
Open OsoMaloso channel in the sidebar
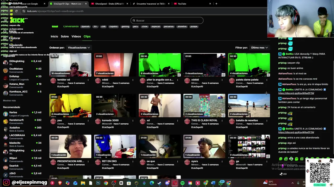[x=22, y=70]
